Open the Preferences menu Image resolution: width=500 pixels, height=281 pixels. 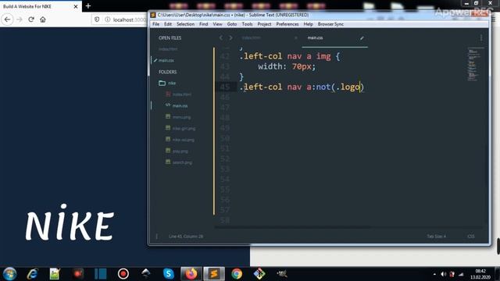click(x=287, y=24)
